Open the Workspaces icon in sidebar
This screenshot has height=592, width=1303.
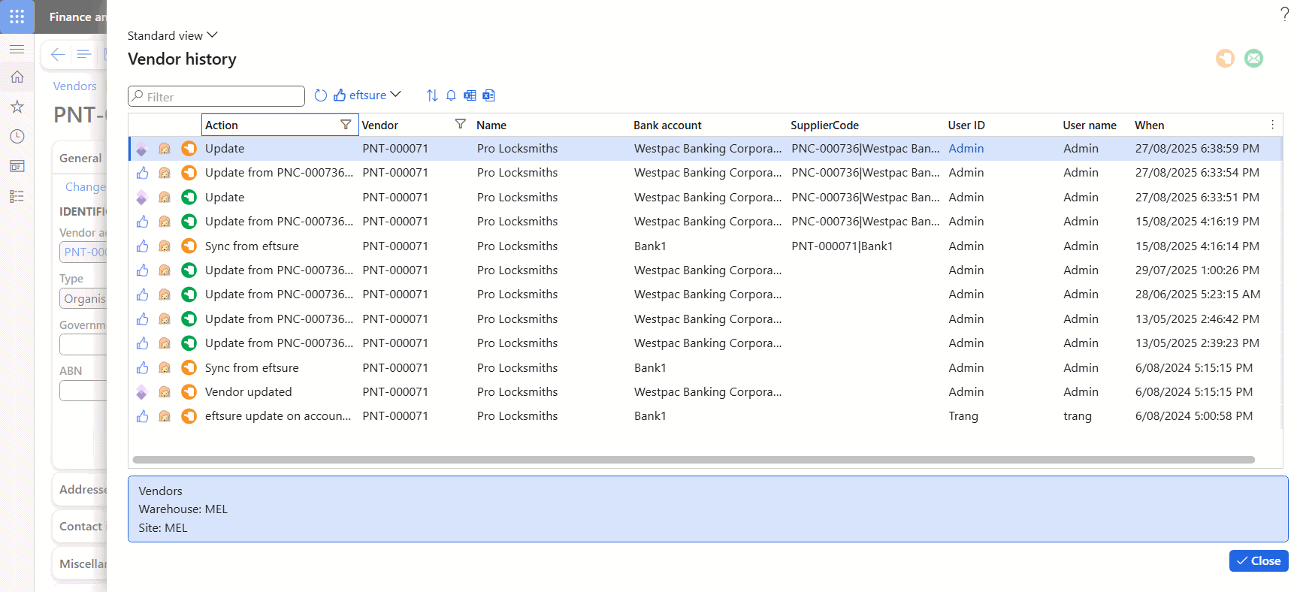[17, 166]
